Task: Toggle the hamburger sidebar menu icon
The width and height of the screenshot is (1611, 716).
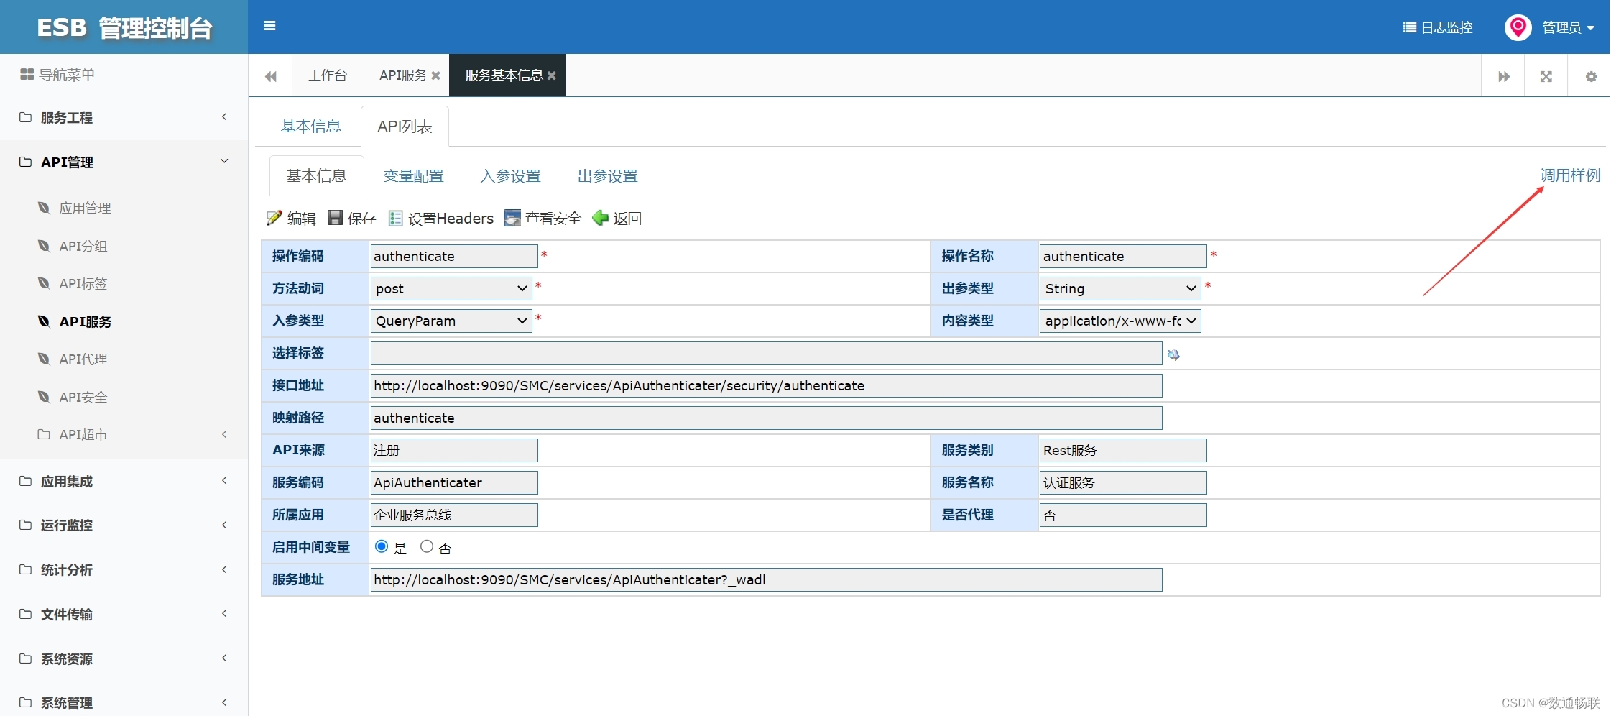Action: 269,26
